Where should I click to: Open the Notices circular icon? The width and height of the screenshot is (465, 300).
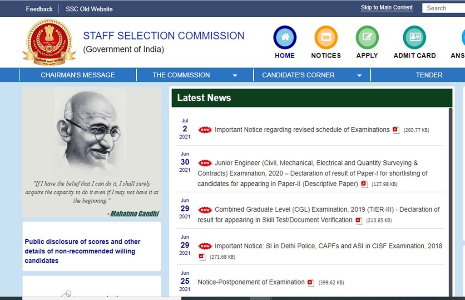tap(326, 38)
